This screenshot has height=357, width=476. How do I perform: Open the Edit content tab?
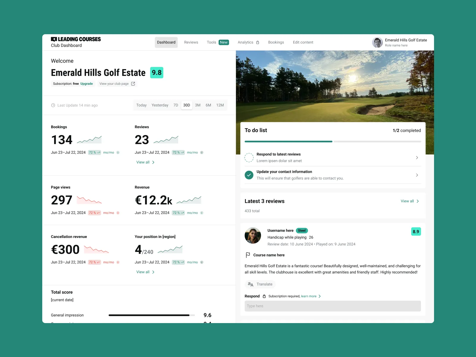(303, 42)
